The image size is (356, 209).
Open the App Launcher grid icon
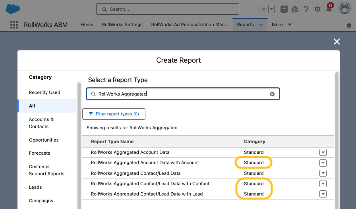14,25
